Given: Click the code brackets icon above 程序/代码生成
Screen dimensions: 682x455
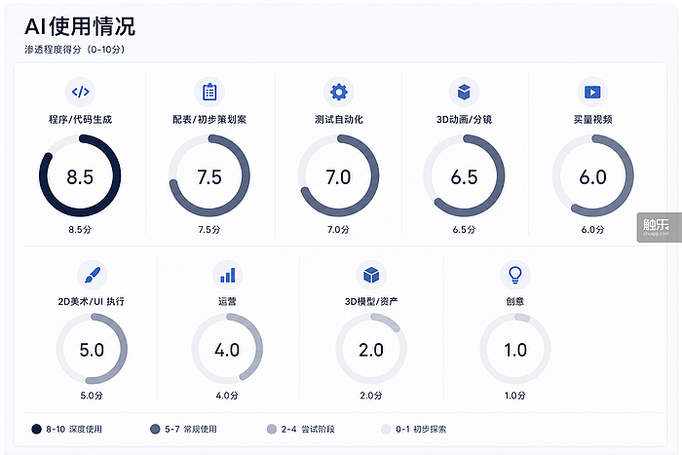Looking at the screenshot, I should (x=81, y=92).
